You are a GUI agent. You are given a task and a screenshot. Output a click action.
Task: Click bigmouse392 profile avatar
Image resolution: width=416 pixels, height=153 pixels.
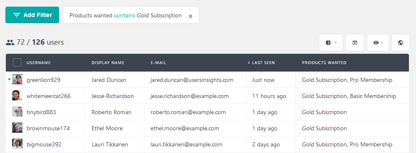(17, 144)
